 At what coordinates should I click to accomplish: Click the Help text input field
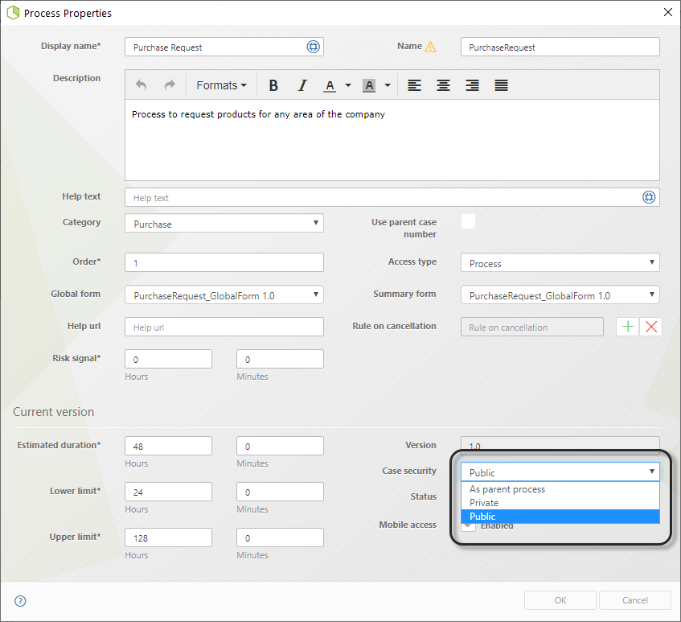pyautogui.click(x=392, y=197)
